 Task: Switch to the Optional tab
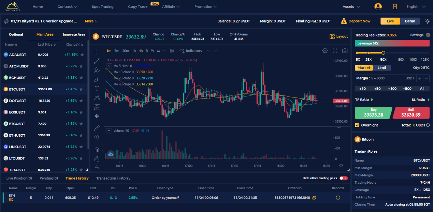16,34
